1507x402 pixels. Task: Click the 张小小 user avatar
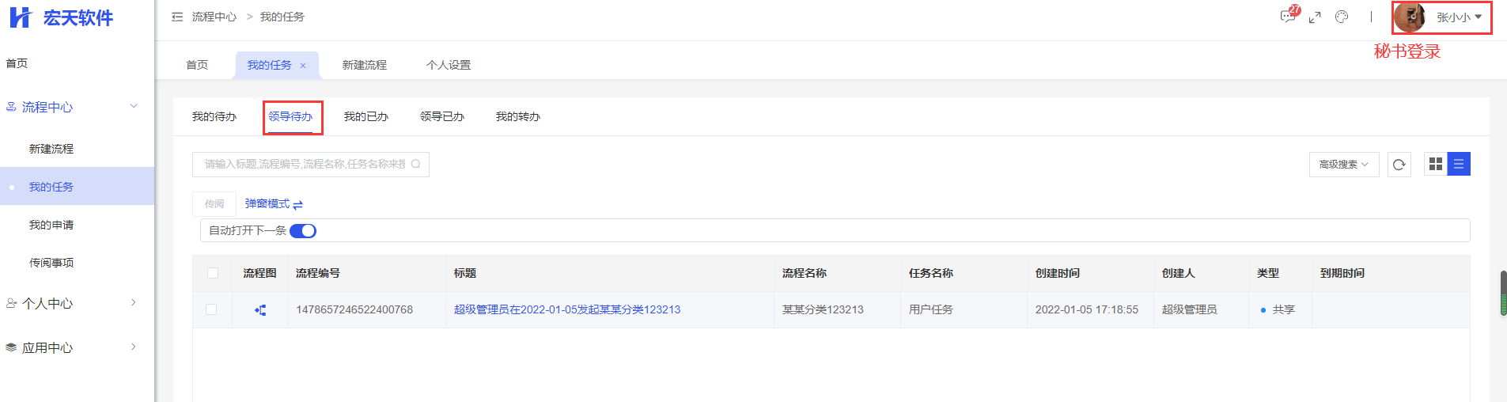[x=1410, y=17]
